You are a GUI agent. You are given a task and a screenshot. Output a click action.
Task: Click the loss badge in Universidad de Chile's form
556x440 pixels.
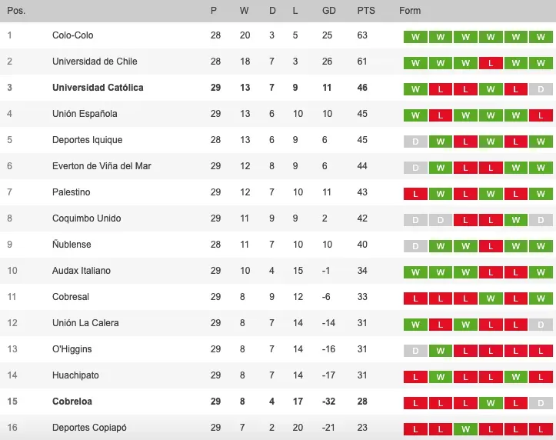pos(490,63)
